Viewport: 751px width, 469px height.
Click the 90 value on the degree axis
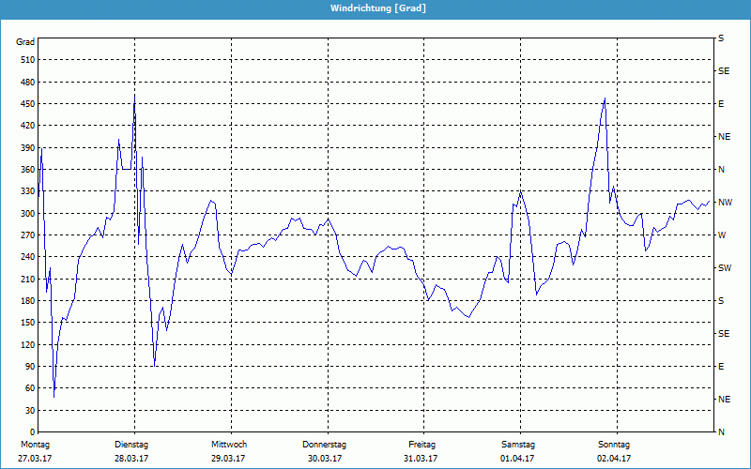(29, 367)
